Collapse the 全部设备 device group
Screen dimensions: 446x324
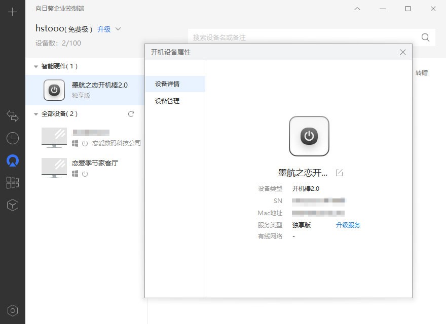tap(35, 114)
